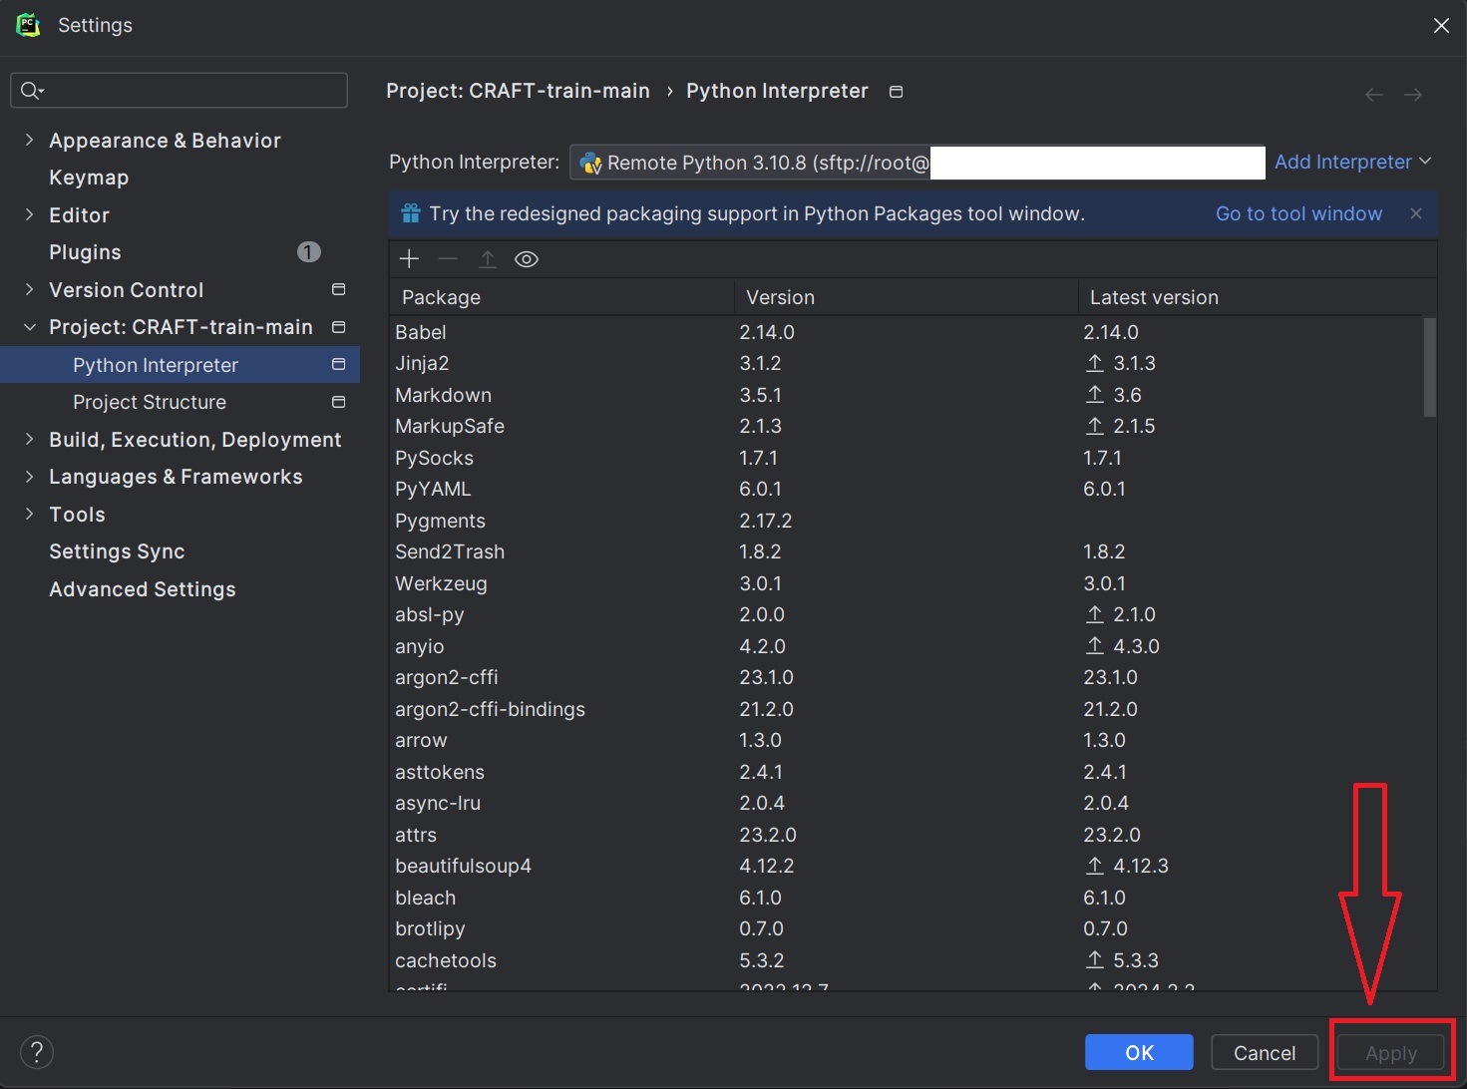The width and height of the screenshot is (1467, 1089).
Task: Click the install package plus icon
Action: 409,259
